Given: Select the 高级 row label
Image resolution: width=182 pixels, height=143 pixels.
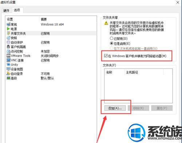Looking at the screenshot, I should (14, 78).
